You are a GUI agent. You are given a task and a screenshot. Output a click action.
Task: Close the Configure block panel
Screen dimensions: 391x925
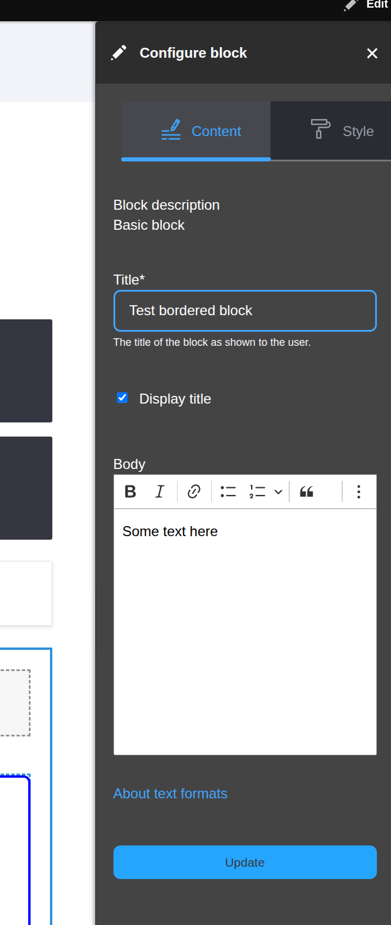pos(372,54)
